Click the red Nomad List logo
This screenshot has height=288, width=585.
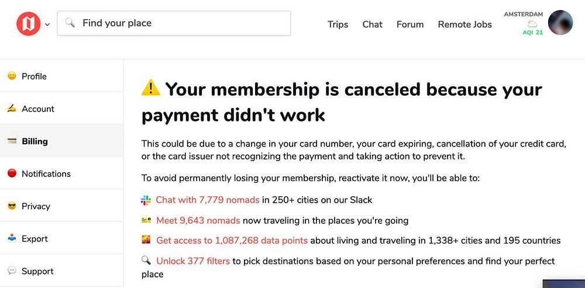point(28,24)
